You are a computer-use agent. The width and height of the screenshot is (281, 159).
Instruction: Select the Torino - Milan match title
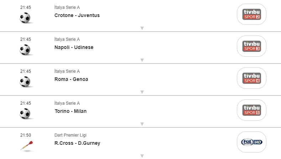[x=71, y=111]
